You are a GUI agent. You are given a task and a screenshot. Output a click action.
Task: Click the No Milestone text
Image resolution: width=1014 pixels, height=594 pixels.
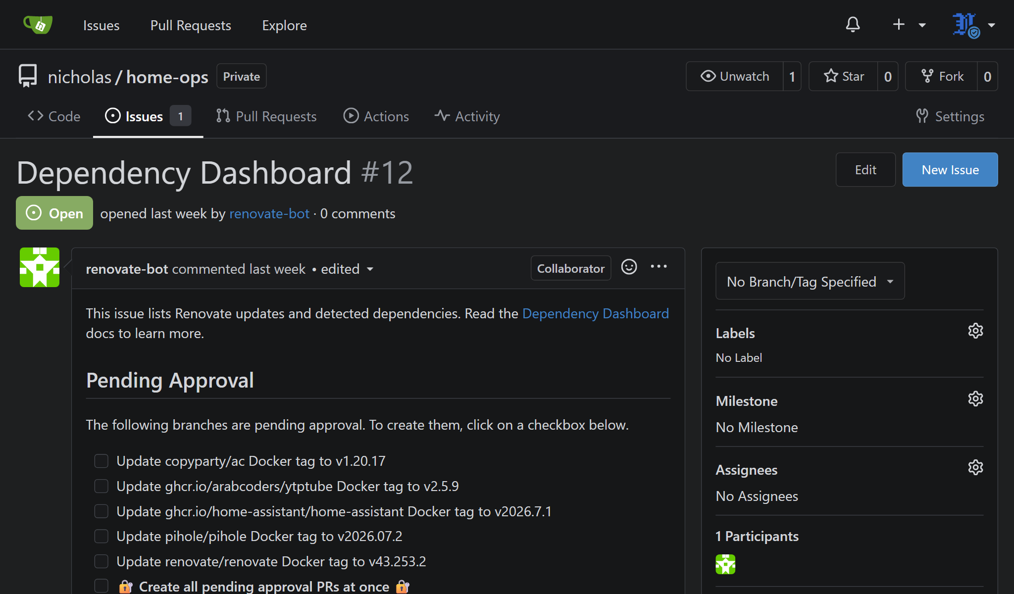click(x=757, y=427)
